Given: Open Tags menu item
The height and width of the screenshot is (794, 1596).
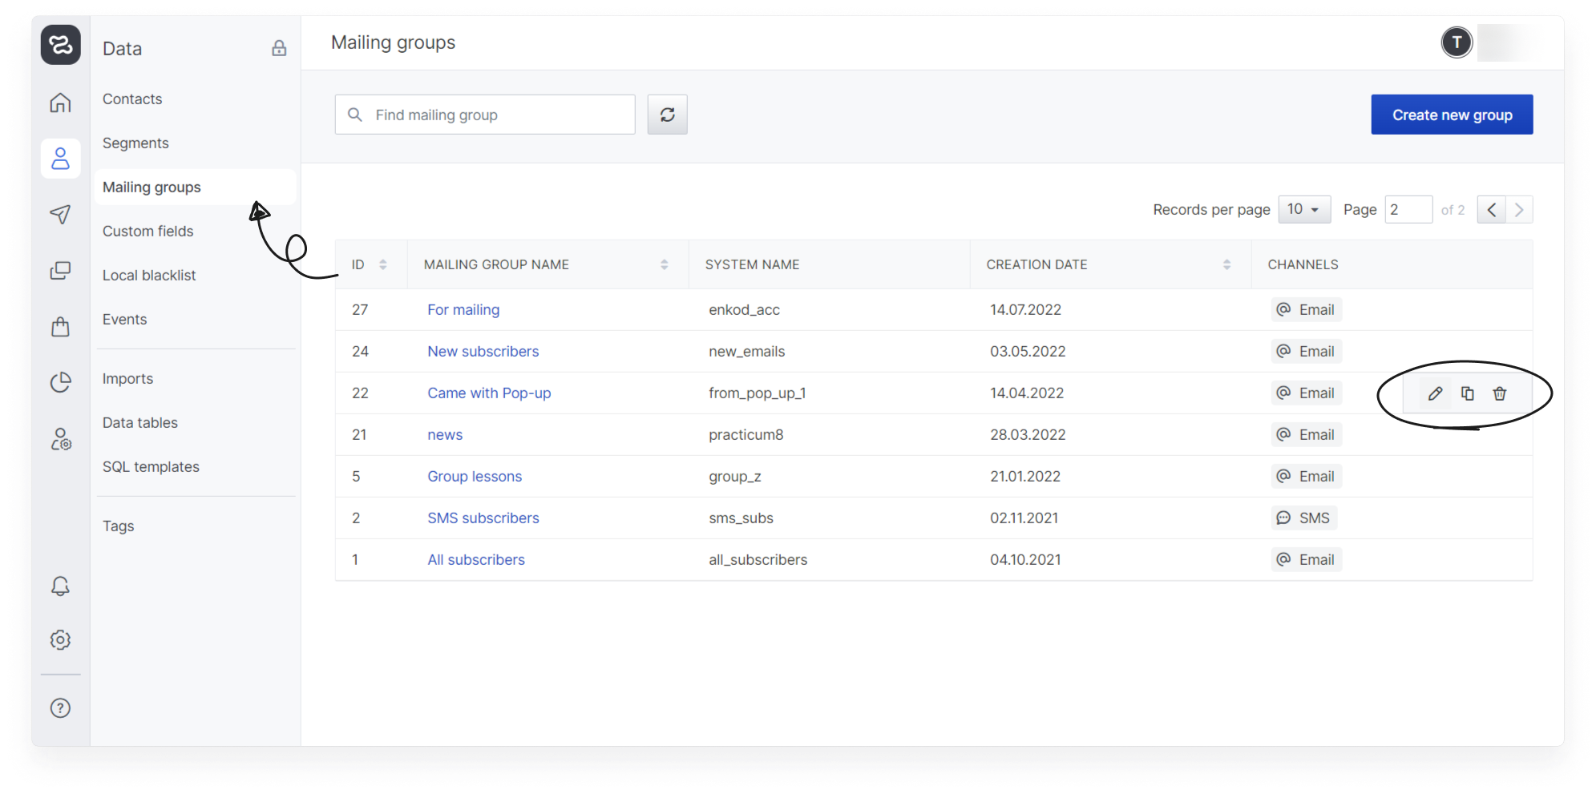Looking at the screenshot, I should click(118, 526).
